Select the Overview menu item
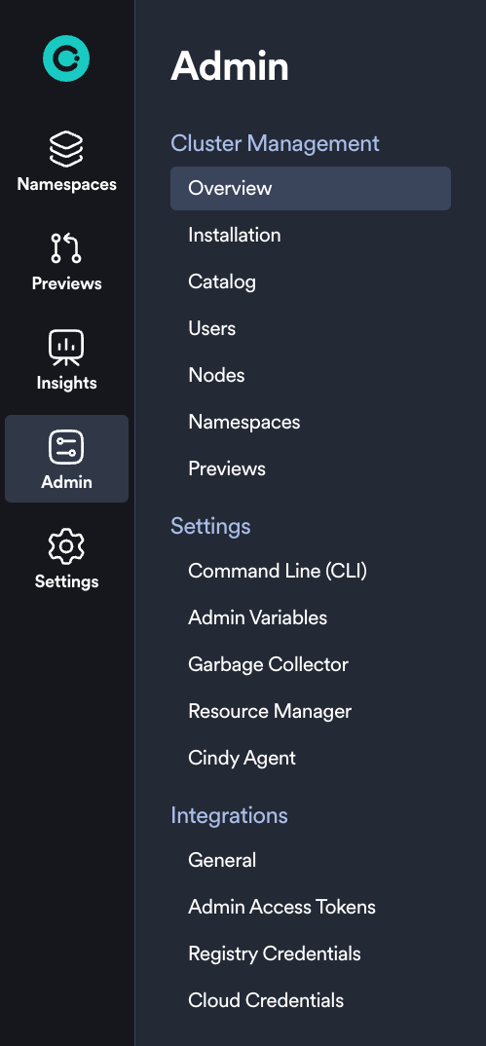Screen dimensions: 486x1046 [311, 188]
